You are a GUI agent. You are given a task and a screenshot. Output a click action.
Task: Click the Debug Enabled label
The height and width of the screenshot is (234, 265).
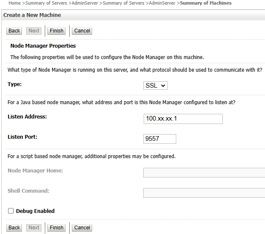[x=36, y=211]
